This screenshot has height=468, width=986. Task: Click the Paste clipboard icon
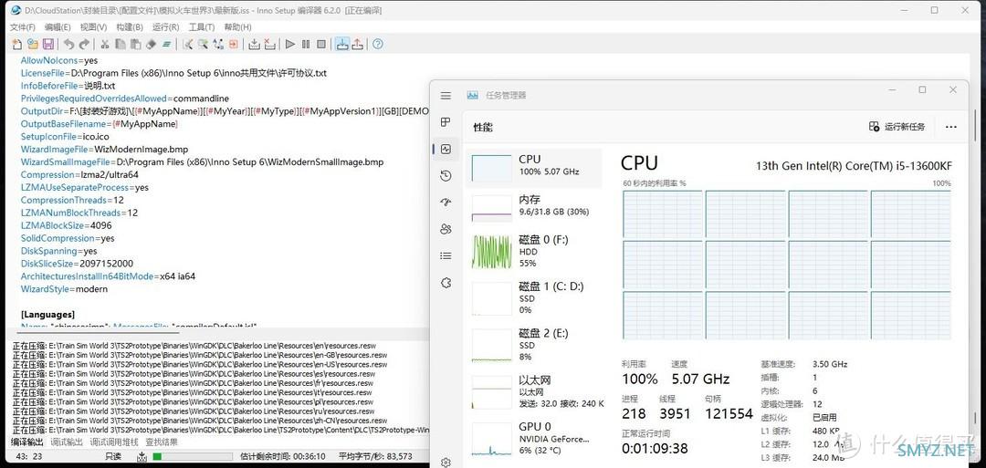pos(135,44)
